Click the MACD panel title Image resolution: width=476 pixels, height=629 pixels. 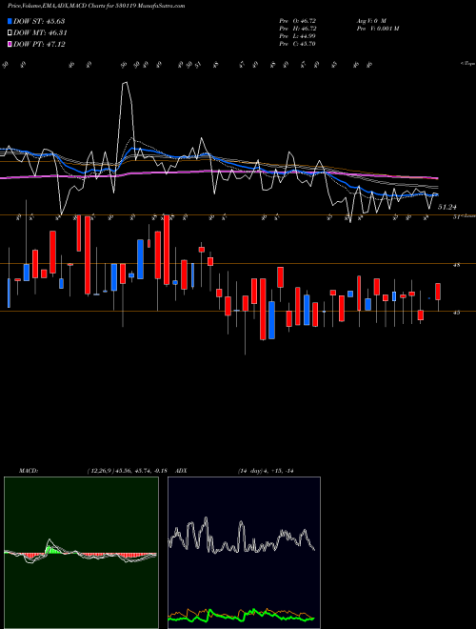[x=29, y=471]
